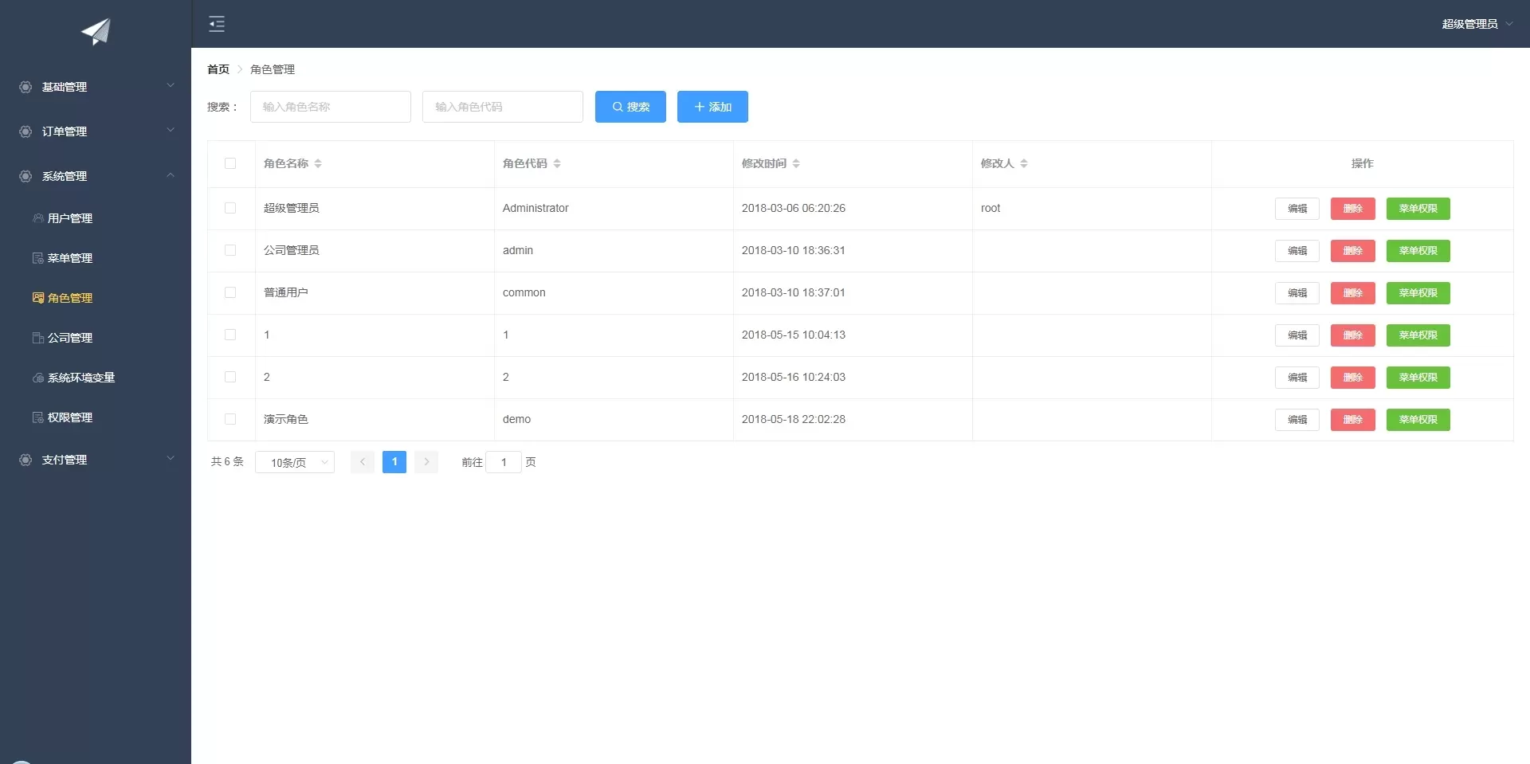Click the 系统环境变量 cloud icon
This screenshot has height=764, width=1530.
[38, 378]
